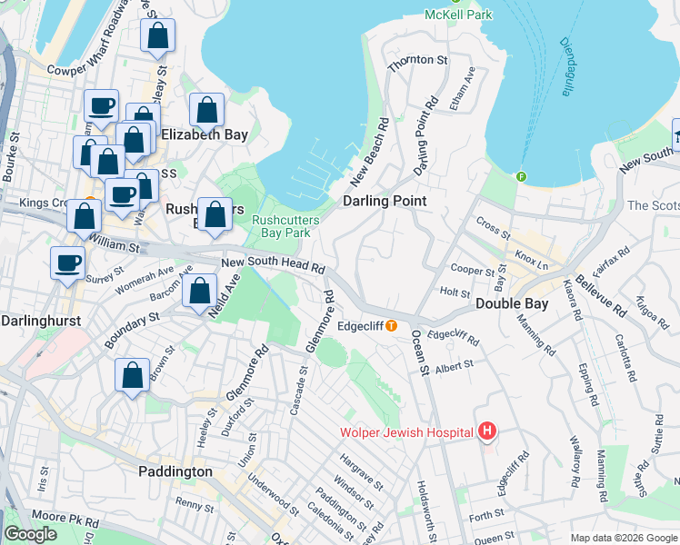Image resolution: width=680 pixels, height=545 pixels.
Task: Click the Holdsworth St label
Action: click(x=426, y=510)
